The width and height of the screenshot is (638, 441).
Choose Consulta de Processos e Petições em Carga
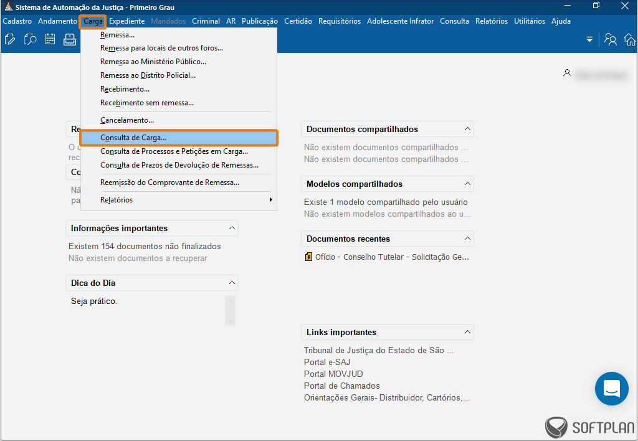coord(179,151)
